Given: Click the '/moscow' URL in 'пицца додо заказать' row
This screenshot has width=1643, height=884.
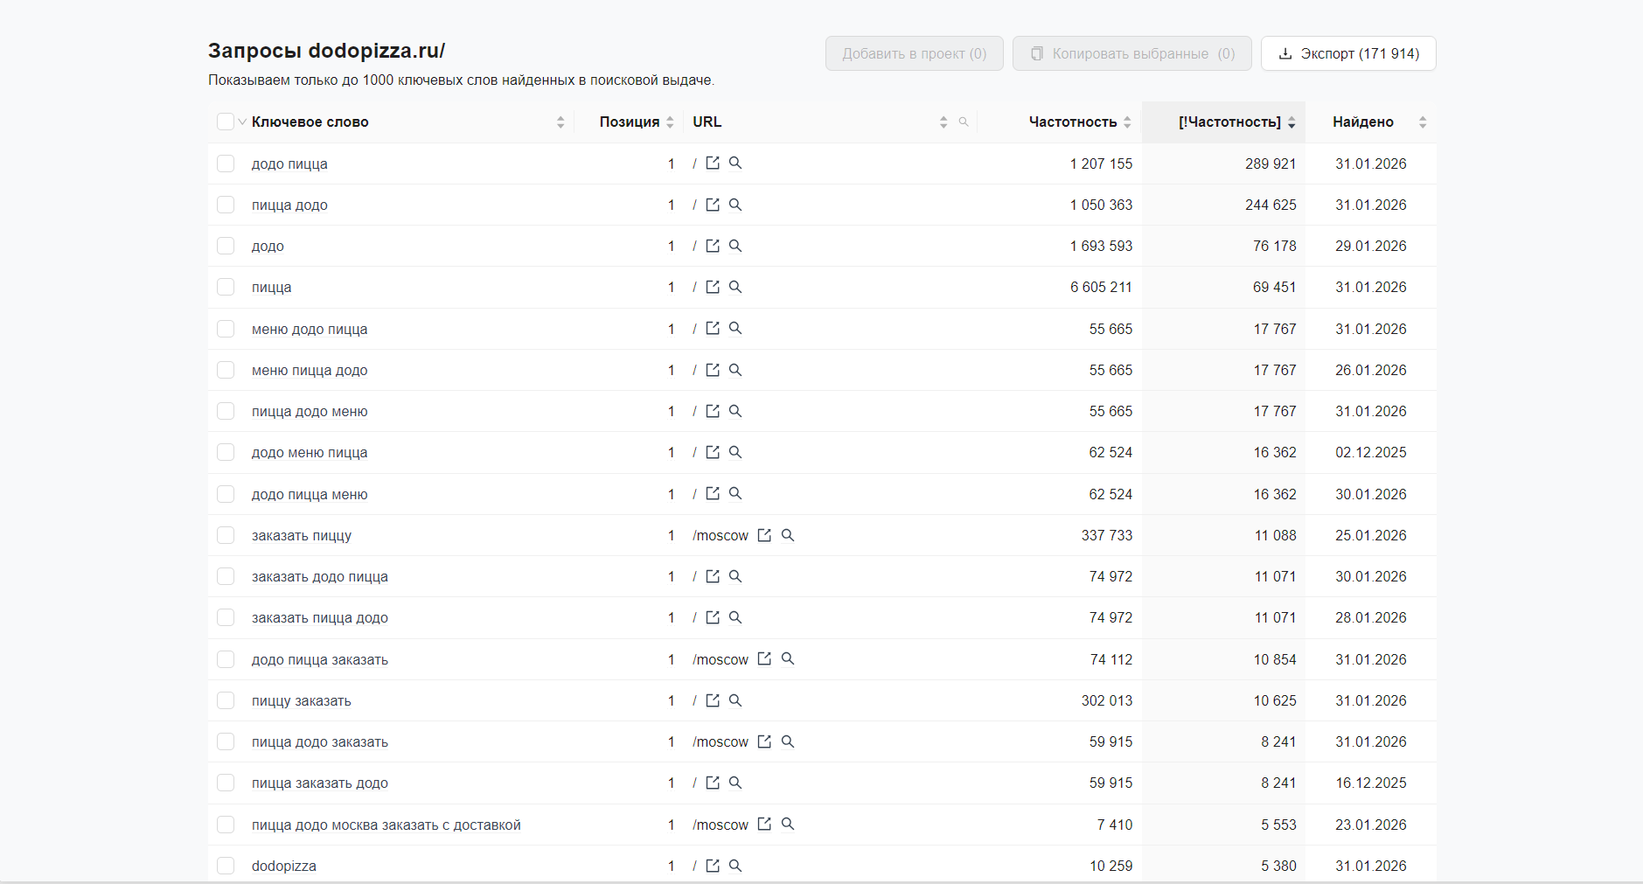Looking at the screenshot, I should click(721, 742).
